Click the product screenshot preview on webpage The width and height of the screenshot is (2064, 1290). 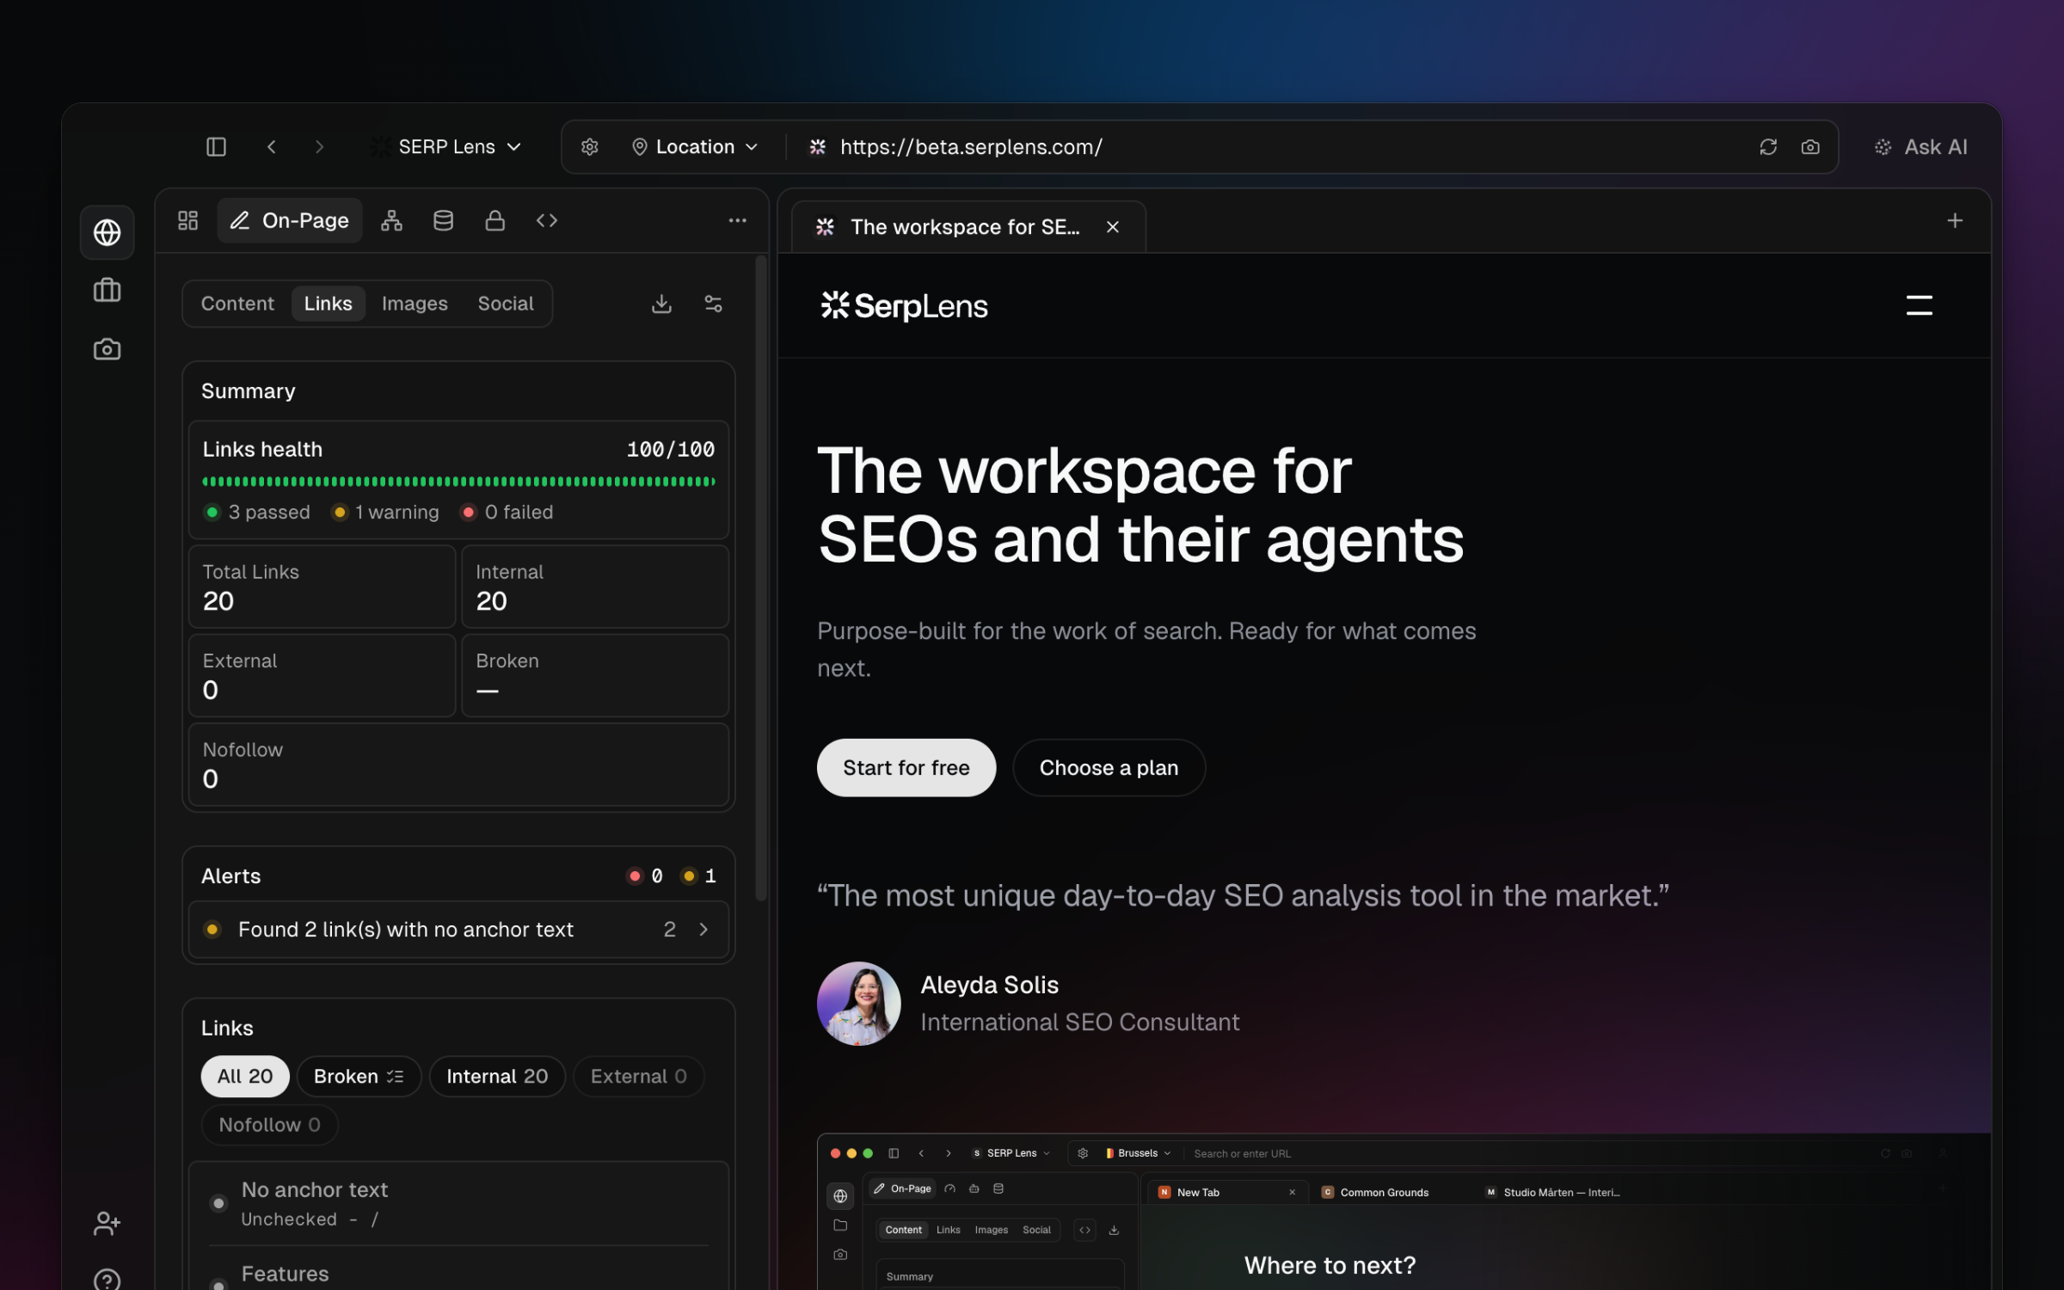coord(1404,1212)
